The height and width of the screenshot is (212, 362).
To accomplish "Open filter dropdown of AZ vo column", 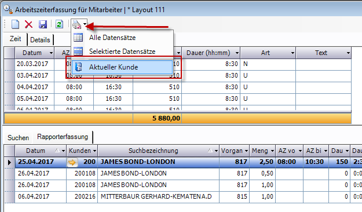I will coord(300,151).
